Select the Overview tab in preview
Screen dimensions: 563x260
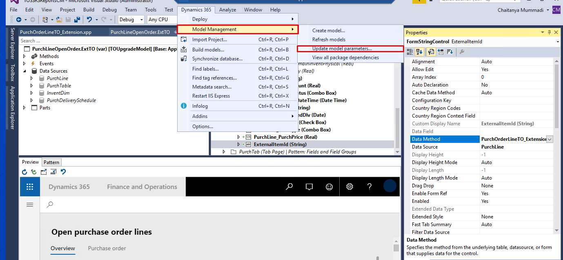[x=63, y=248]
